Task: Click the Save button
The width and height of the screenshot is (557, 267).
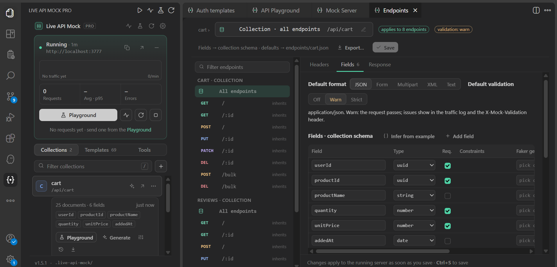Action: tap(385, 47)
